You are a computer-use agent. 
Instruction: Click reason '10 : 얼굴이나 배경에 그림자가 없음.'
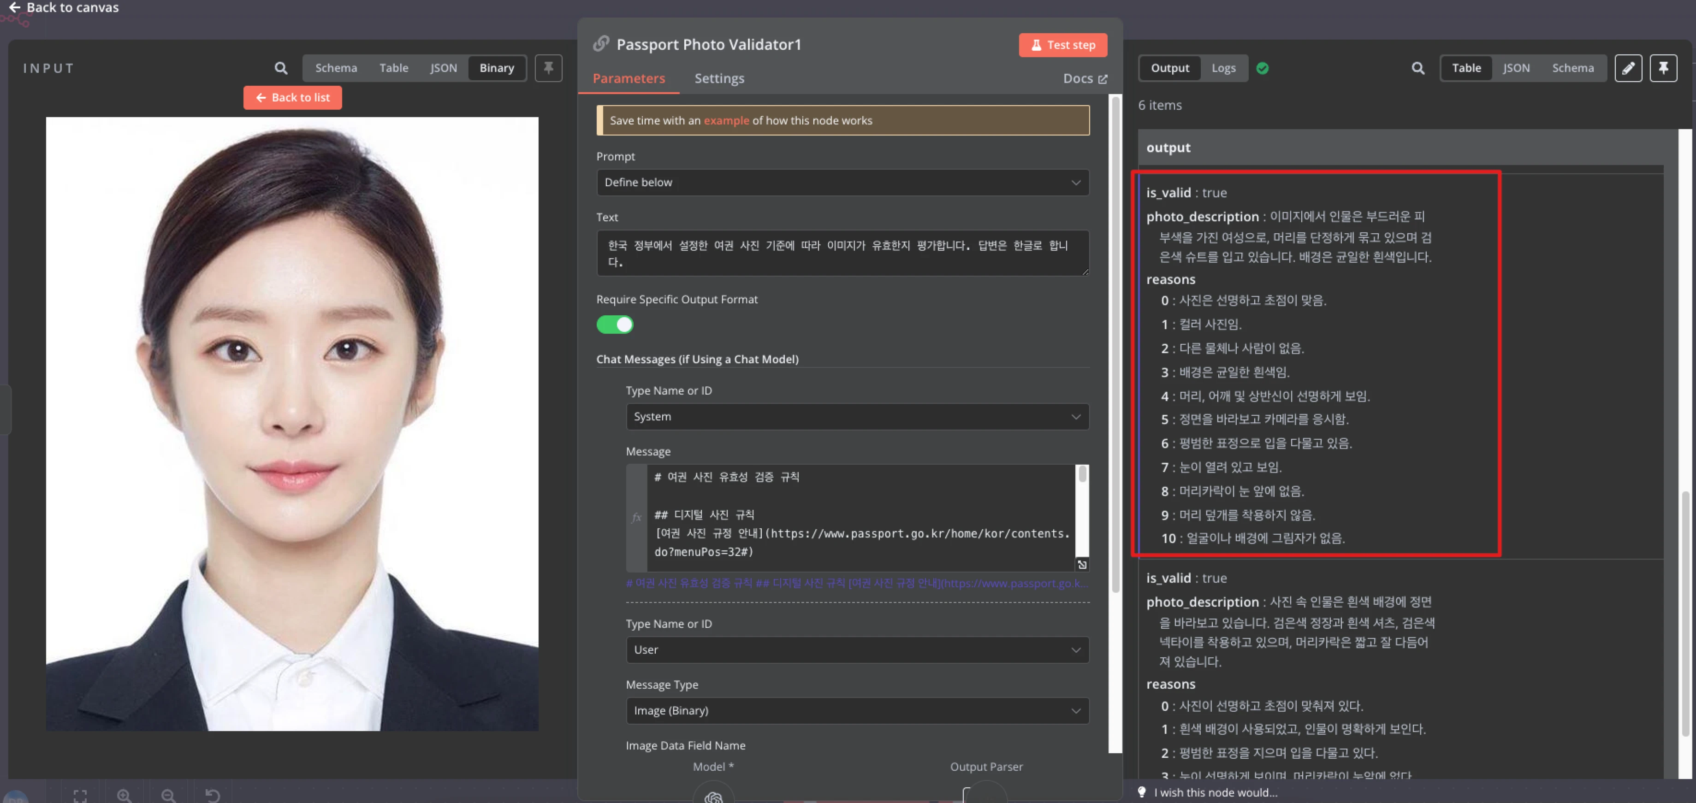coord(1252,538)
